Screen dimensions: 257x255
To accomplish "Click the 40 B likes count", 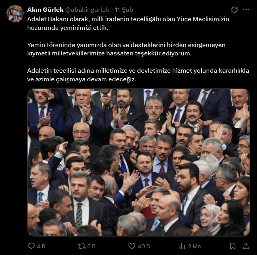I will point(144,246).
